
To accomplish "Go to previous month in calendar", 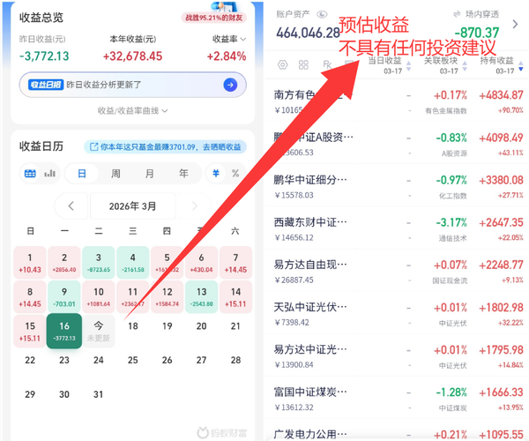I will (71, 206).
